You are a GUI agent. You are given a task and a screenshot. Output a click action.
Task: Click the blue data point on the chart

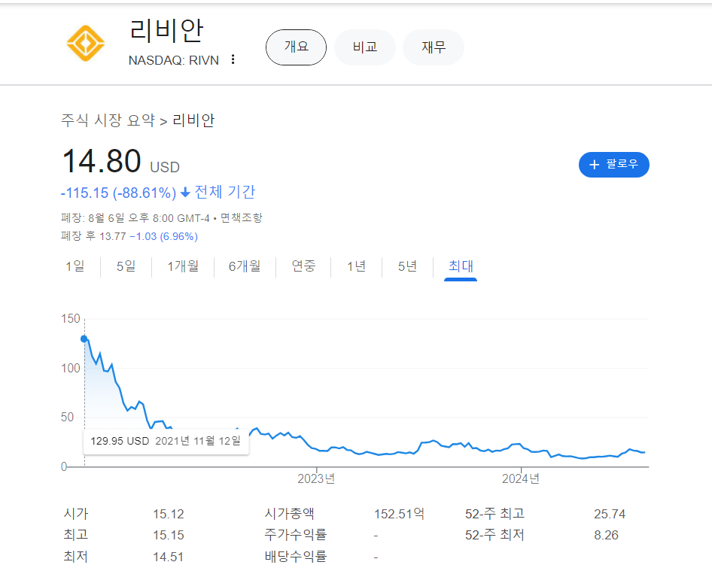pyautogui.click(x=84, y=339)
